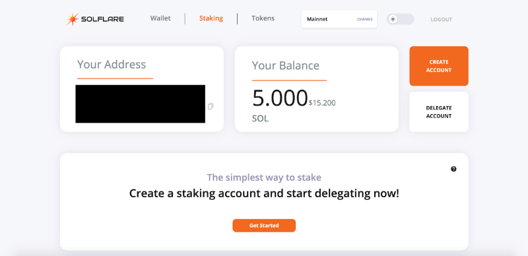Toggle the dark mode theme switch
This screenshot has height=256, width=528.
click(401, 19)
